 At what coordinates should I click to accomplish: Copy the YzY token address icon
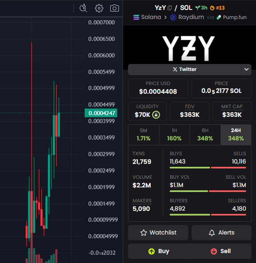pos(170,8)
